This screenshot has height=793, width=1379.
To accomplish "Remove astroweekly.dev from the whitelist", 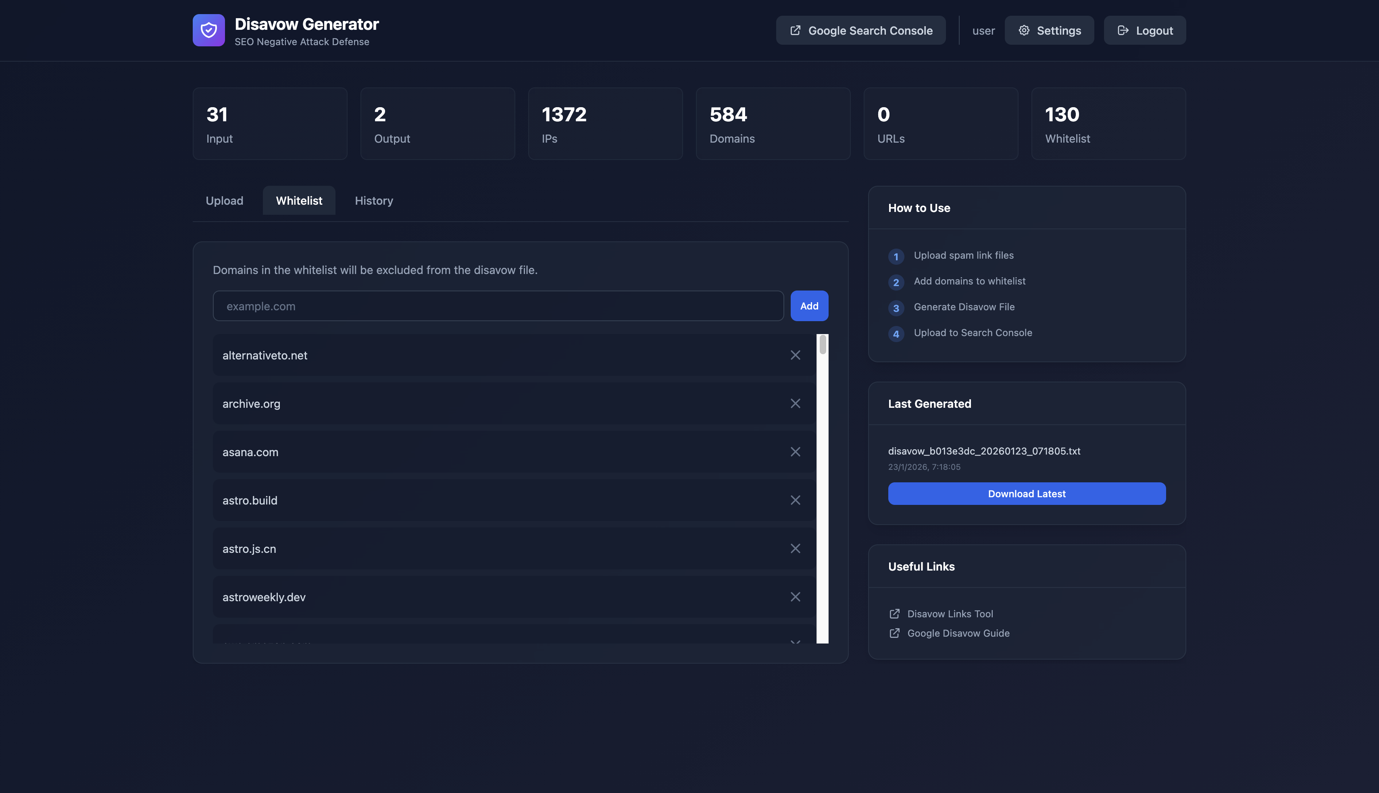I will pyautogui.click(x=795, y=597).
